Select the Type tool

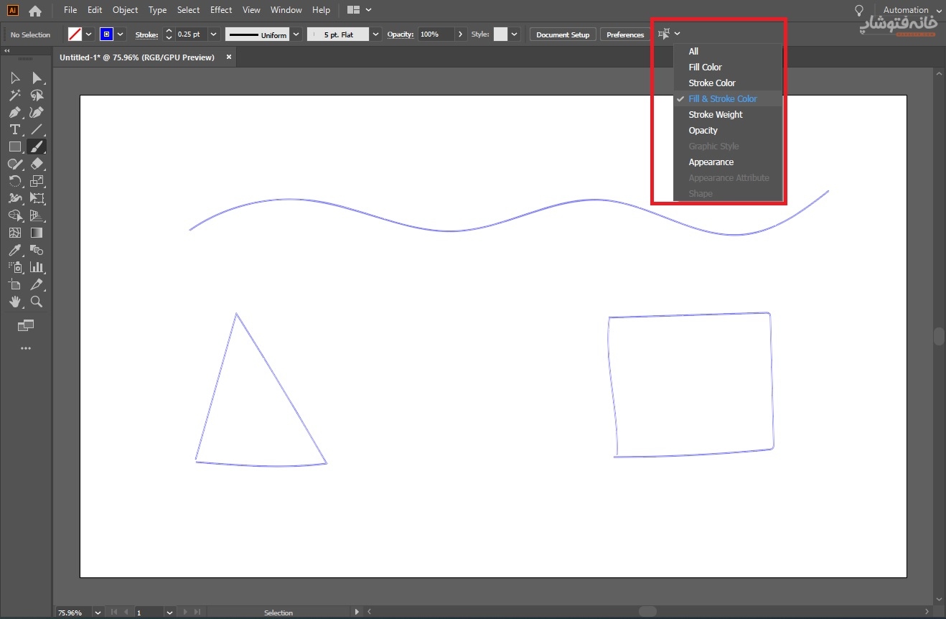[14, 129]
